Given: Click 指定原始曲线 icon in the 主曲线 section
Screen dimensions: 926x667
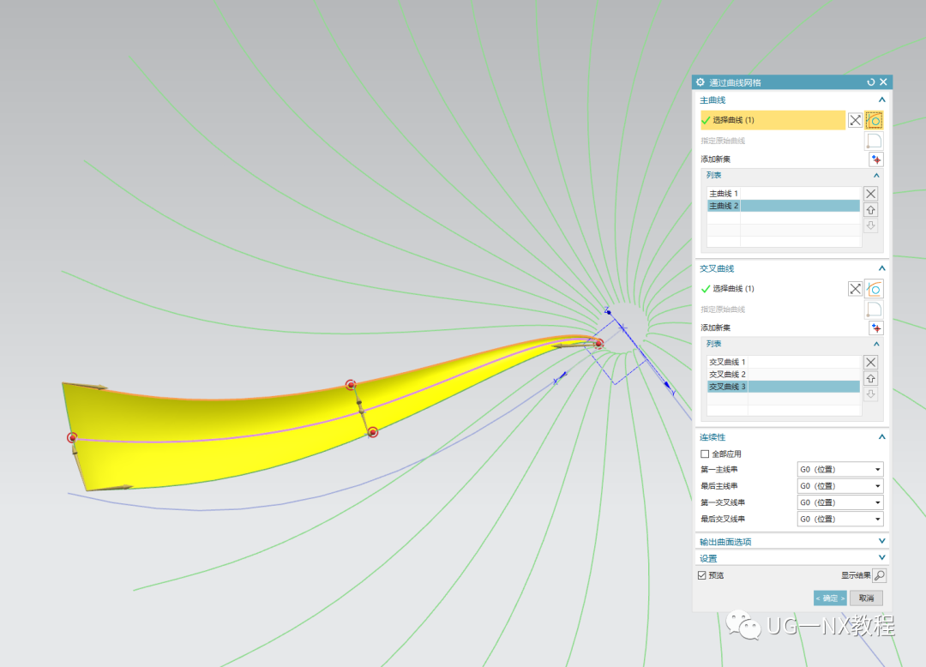Looking at the screenshot, I should (874, 141).
